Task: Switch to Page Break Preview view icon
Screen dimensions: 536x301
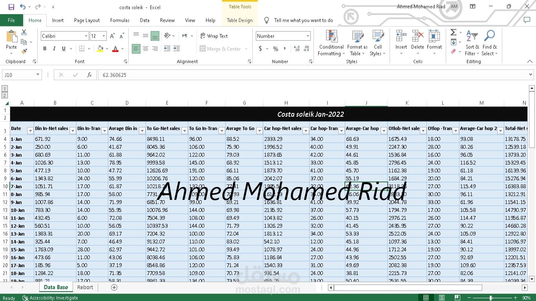Action: point(458,298)
